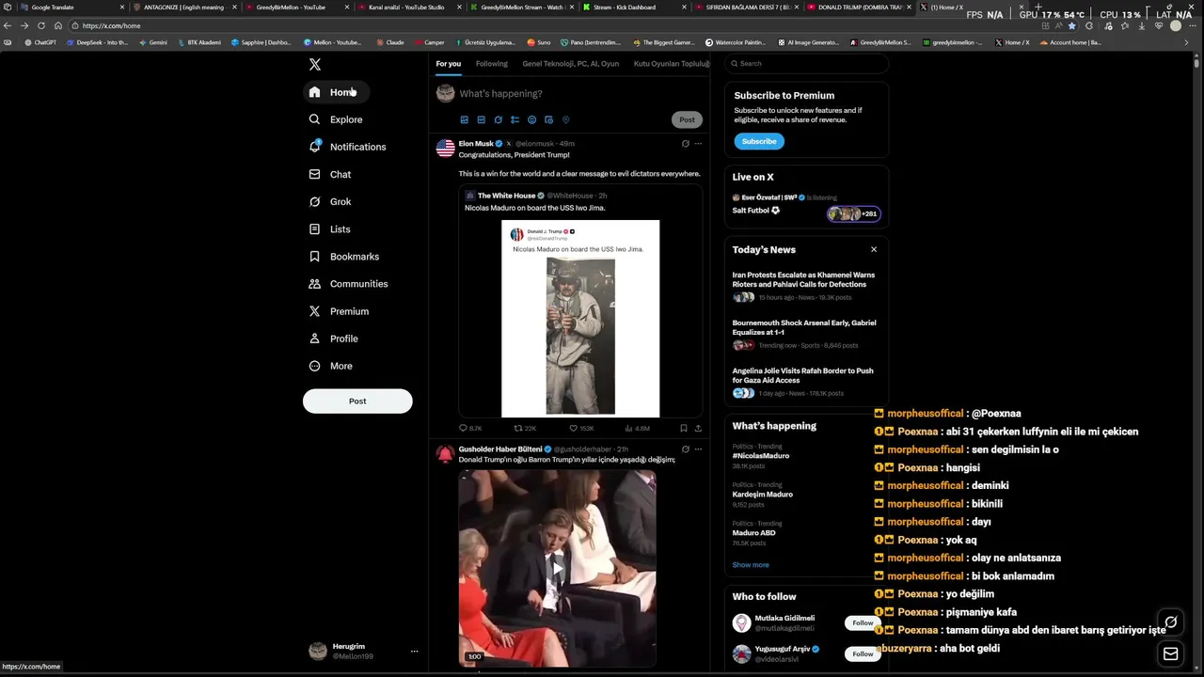The image size is (1204, 677).
Task: Play the Barron Trump video
Action: [x=557, y=568]
